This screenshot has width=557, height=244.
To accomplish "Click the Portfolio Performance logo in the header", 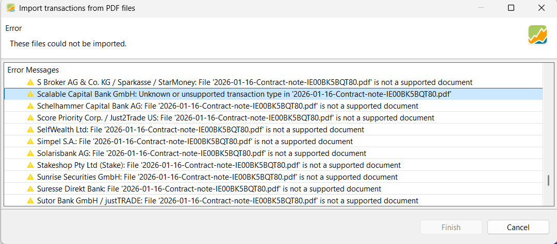I will coord(537,35).
